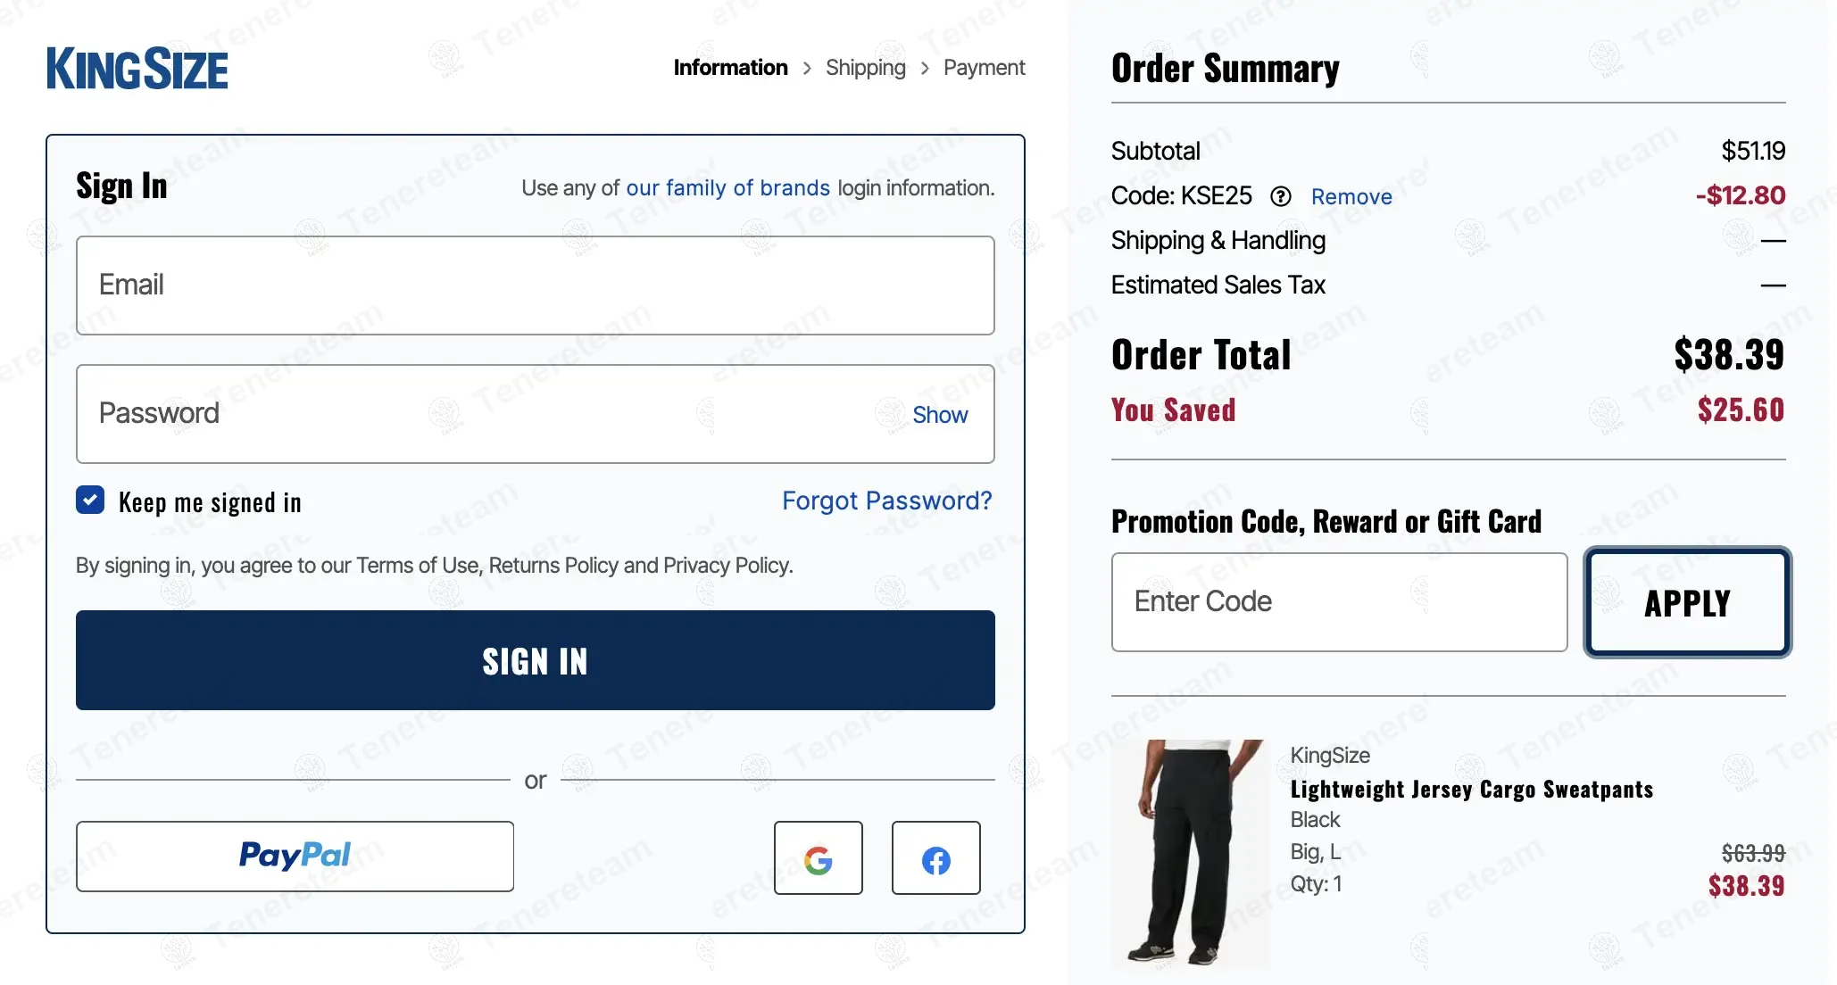1837x985 pixels.
Task: Click the Enter Code field
Action: (x=1339, y=602)
